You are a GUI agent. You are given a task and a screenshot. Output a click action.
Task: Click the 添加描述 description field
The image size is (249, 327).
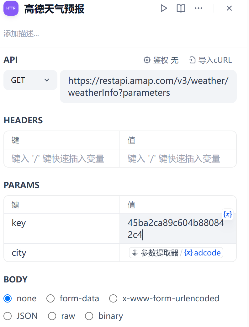(x=21, y=34)
